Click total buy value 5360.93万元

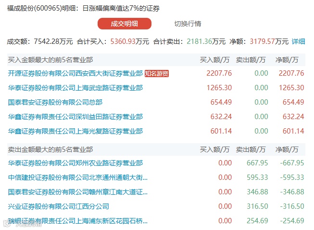[130, 41]
